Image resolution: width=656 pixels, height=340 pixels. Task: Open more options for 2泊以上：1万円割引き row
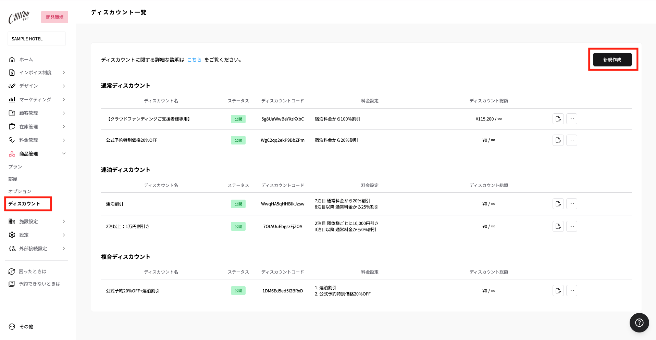pos(572,226)
